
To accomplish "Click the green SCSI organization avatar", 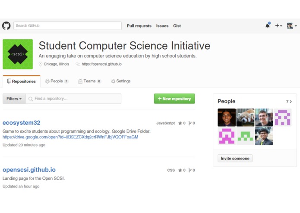I will click(x=18, y=54).
